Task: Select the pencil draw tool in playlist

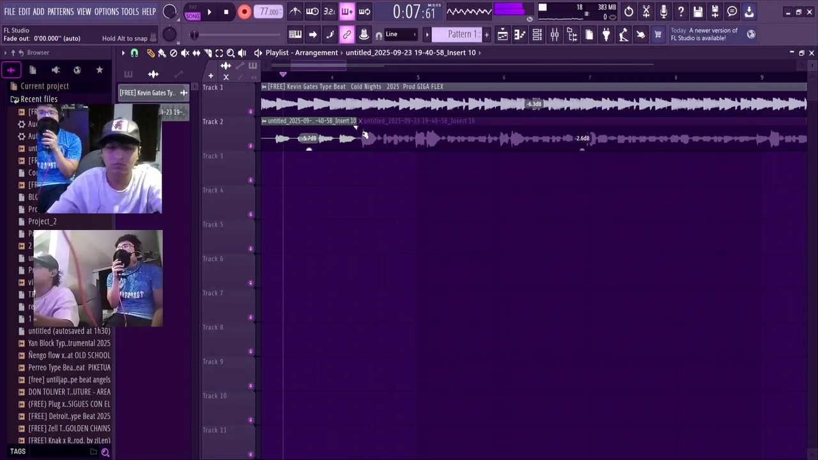Action: tap(151, 53)
